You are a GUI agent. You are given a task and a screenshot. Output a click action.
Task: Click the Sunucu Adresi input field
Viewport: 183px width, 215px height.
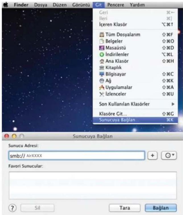coord(77,155)
